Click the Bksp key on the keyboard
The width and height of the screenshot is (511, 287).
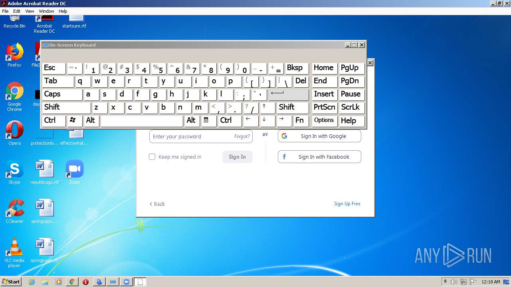tap(297, 68)
